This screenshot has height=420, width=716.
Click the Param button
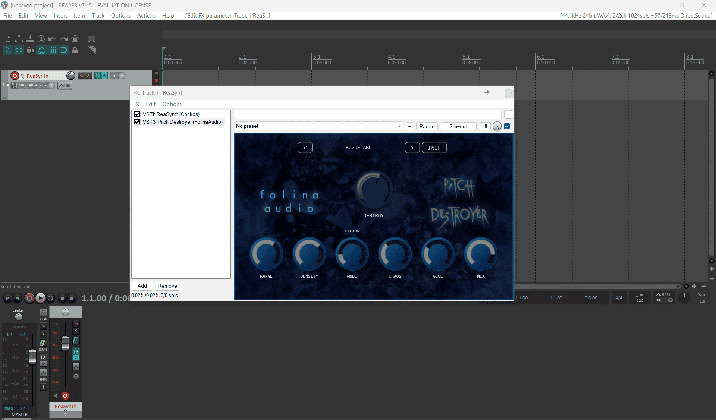tap(427, 126)
